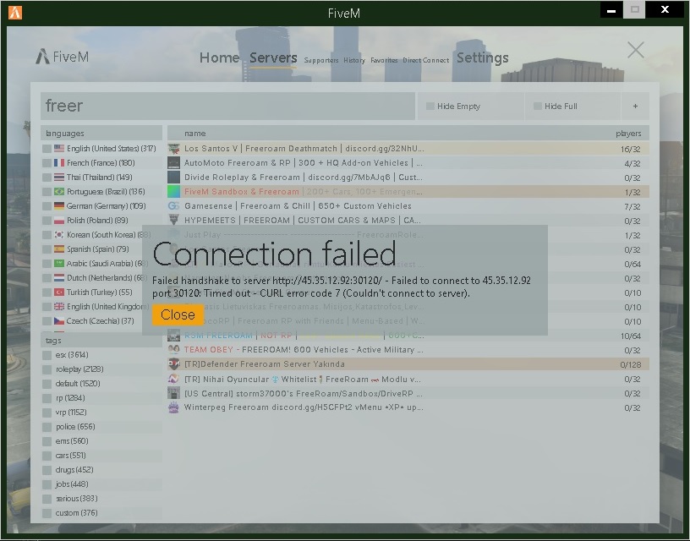
Task: Select Los Santos V Freeroam Deathmatch server
Action: [408, 149]
